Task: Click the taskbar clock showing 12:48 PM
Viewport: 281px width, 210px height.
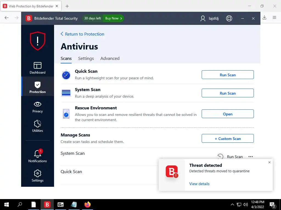Action: coord(257,205)
